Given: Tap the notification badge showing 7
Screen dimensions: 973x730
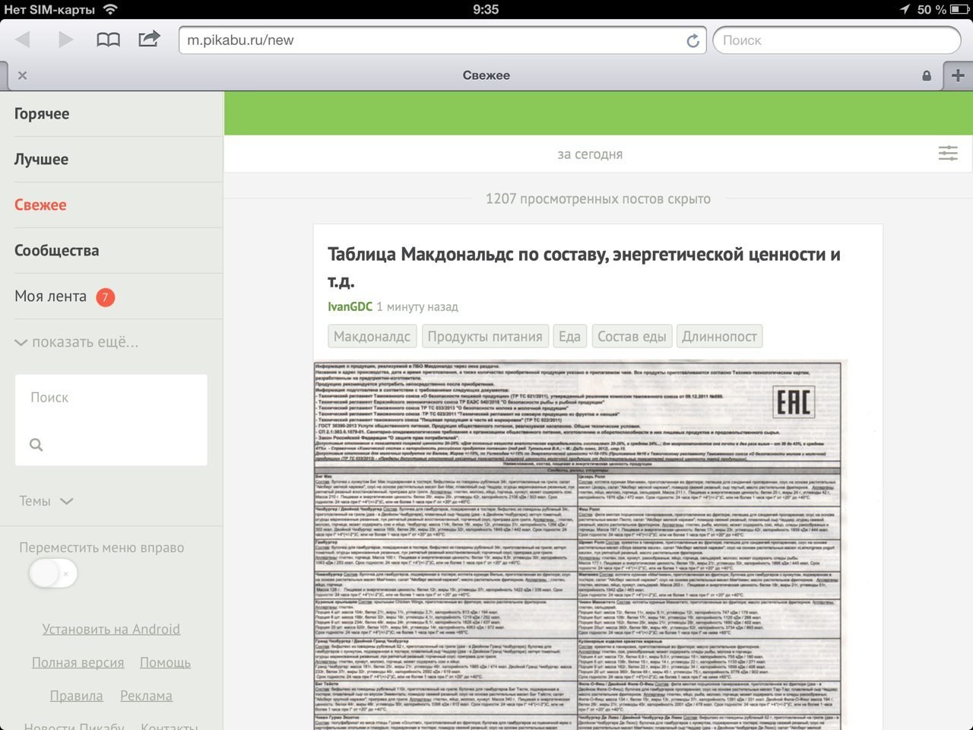Looking at the screenshot, I should [x=106, y=297].
